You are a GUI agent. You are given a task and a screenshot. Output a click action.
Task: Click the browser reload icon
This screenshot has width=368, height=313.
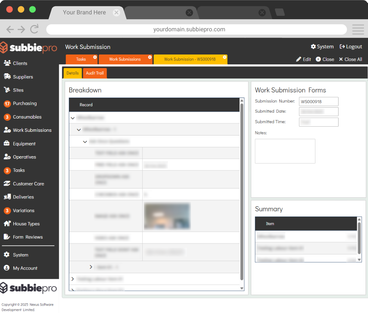(35, 29)
